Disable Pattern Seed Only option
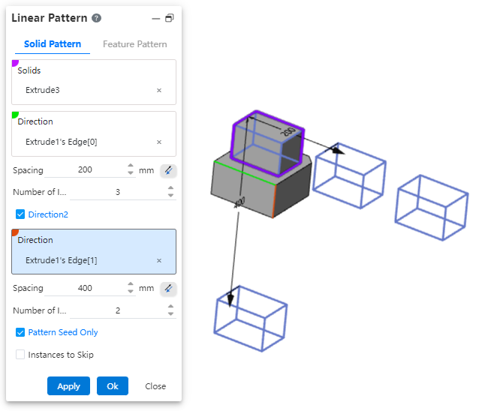488x411 pixels. (x=20, y=332)
